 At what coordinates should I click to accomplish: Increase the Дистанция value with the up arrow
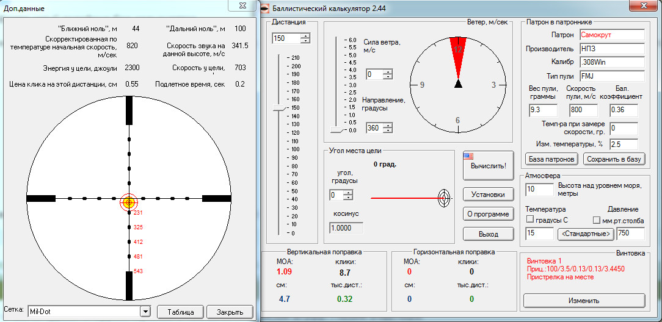(305, 36)
